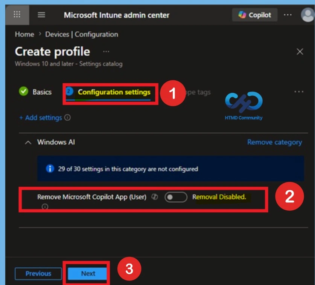Viewport: 315px width, 285px height.
Task: Open the hamburger navigation menu
Action: [41, 15]
